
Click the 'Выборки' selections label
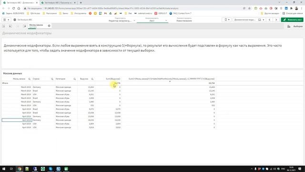pos(298,26)
